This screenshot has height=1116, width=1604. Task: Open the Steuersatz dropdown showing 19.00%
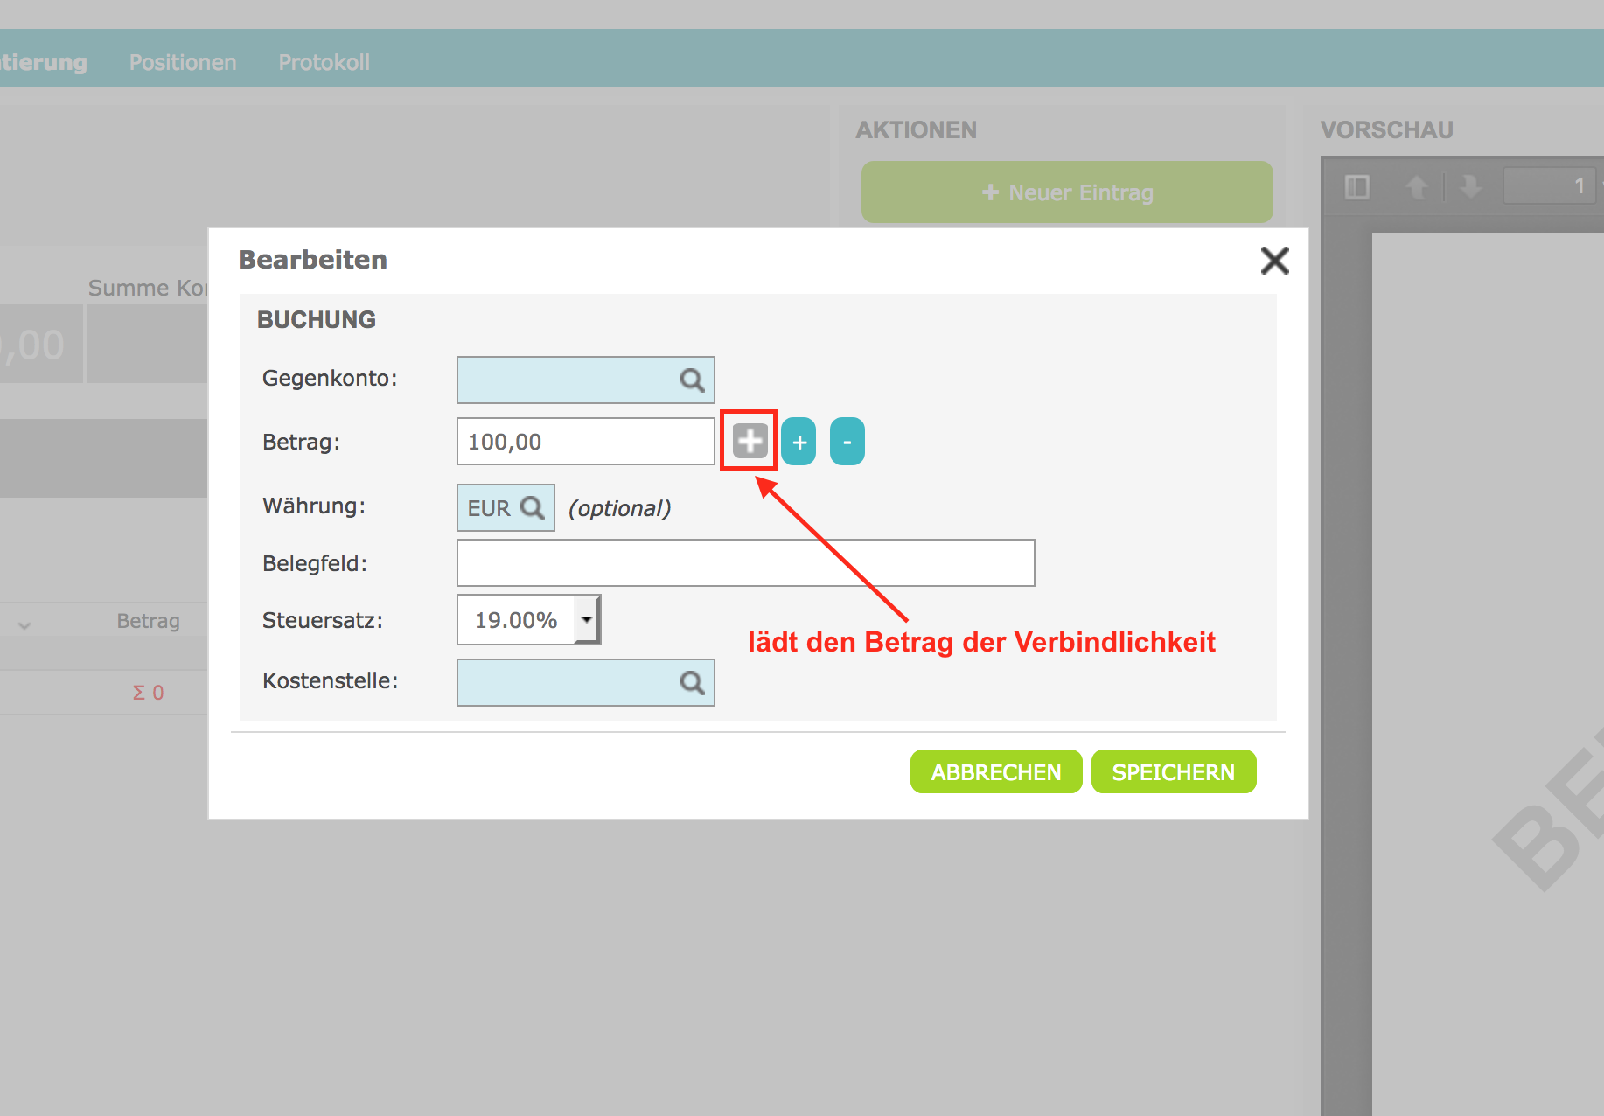(587, 620)
